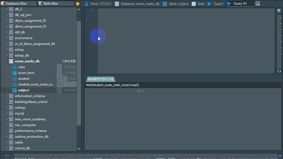The image size is (283, 159).
Task: Click the size bar of the student_exam_mark_re... row
Action: point(67,84)
